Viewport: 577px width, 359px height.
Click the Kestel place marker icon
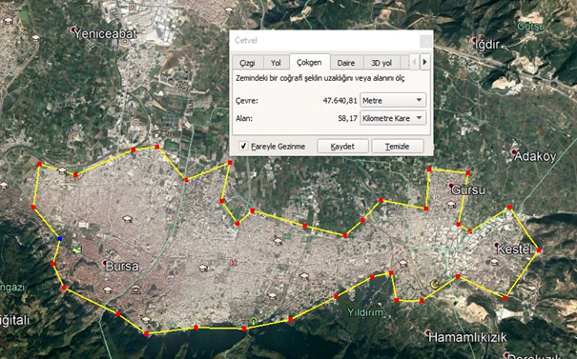coord(497,245)
